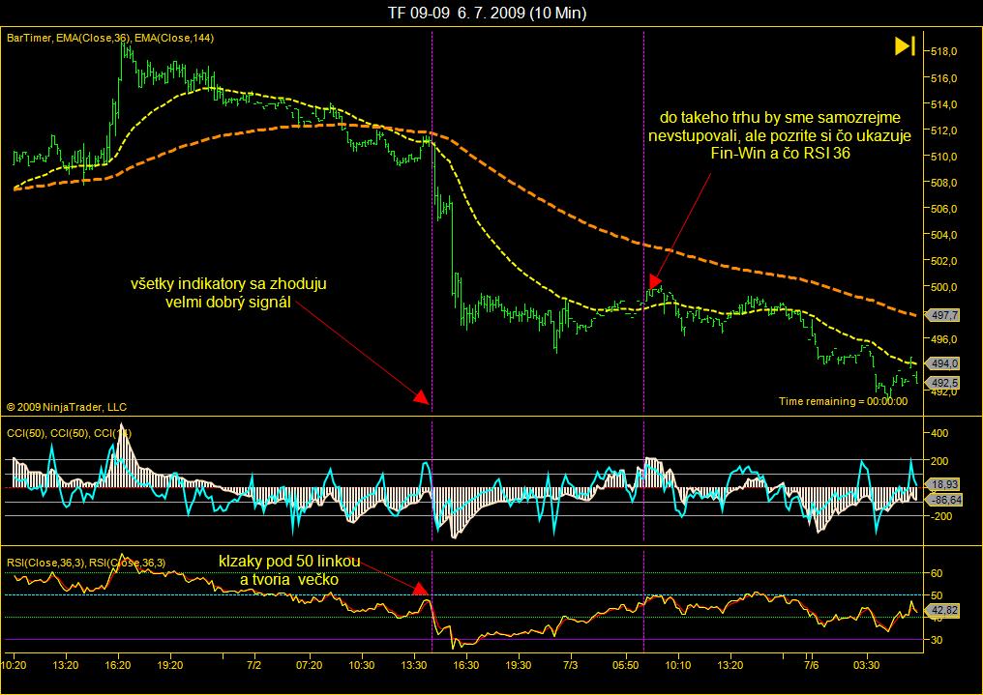Click the 10:20 time axis label

point(14,665)
